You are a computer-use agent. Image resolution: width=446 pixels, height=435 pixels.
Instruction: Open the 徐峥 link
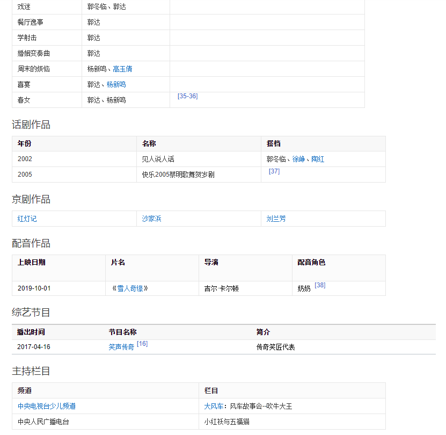click(x=298, y=159)
